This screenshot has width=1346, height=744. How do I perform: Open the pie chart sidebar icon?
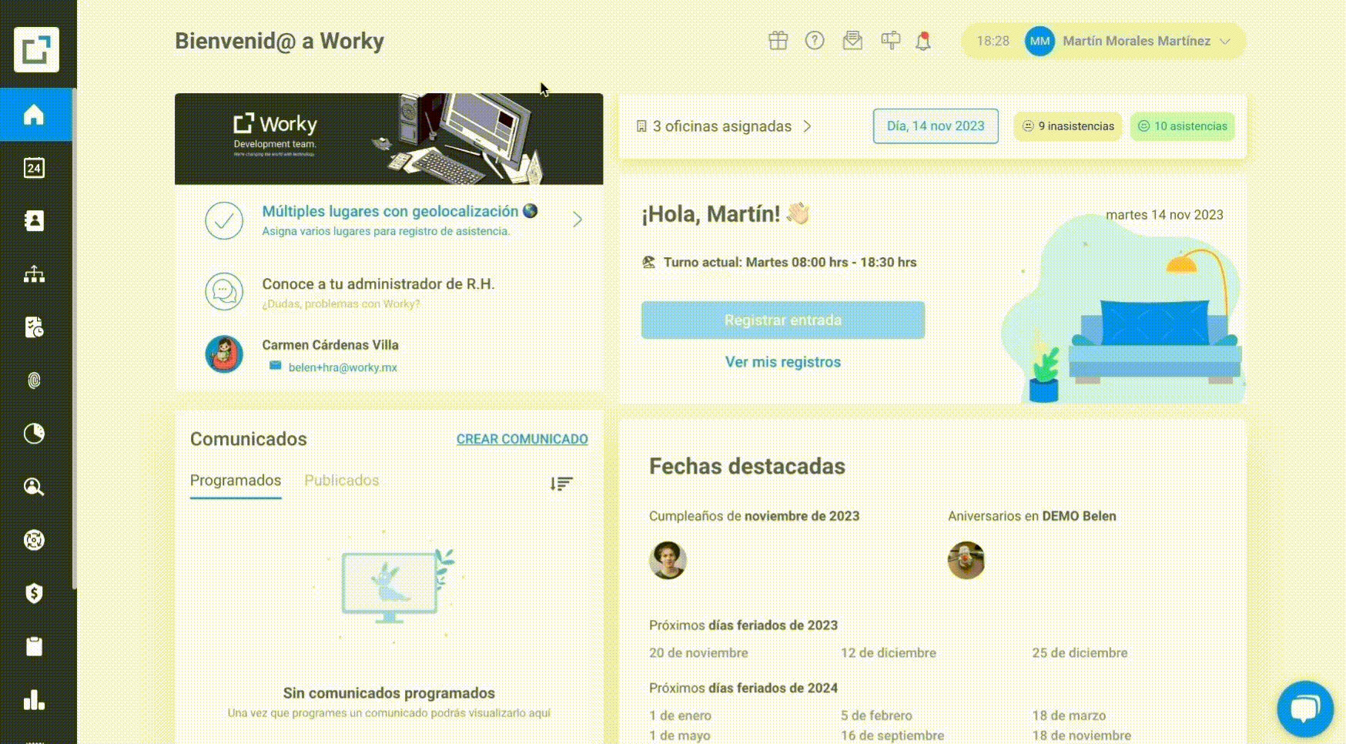tap(34, 434)
